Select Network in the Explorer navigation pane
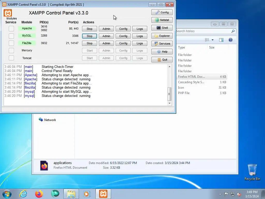This screenshot has width=265, height=199. coord(48,120)
